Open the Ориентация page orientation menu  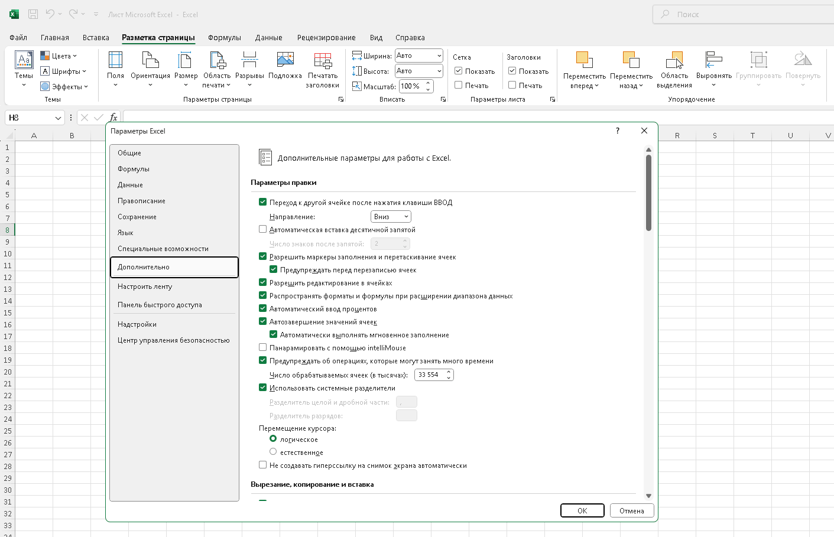[150, 69]
